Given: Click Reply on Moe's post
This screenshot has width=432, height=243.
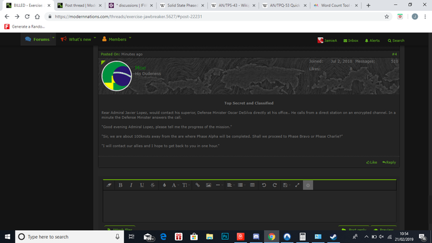Looking at the screenshot, I should [389, 162].
